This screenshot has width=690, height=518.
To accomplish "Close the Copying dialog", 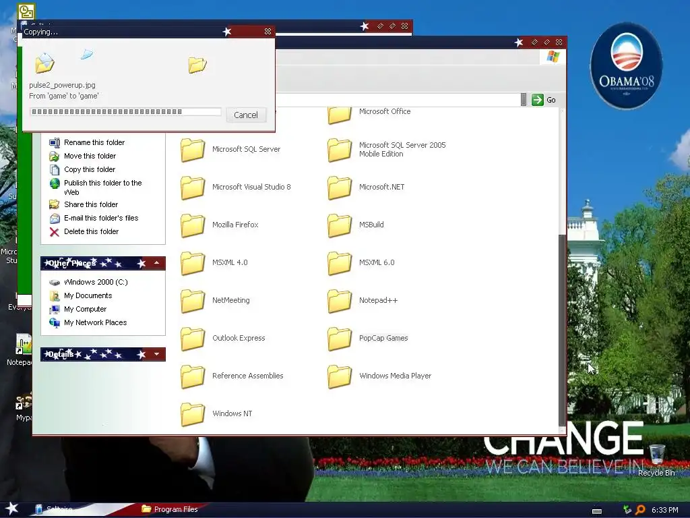I will pos(268,32).
